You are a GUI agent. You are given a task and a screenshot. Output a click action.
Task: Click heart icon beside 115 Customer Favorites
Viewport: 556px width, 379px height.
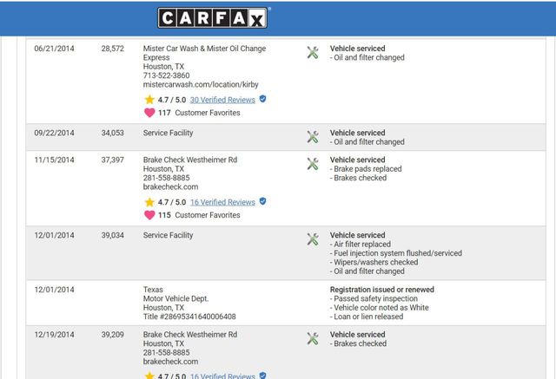149,215
